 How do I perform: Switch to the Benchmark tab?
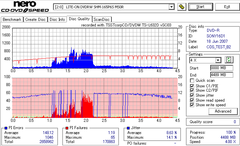pos(12,20)
